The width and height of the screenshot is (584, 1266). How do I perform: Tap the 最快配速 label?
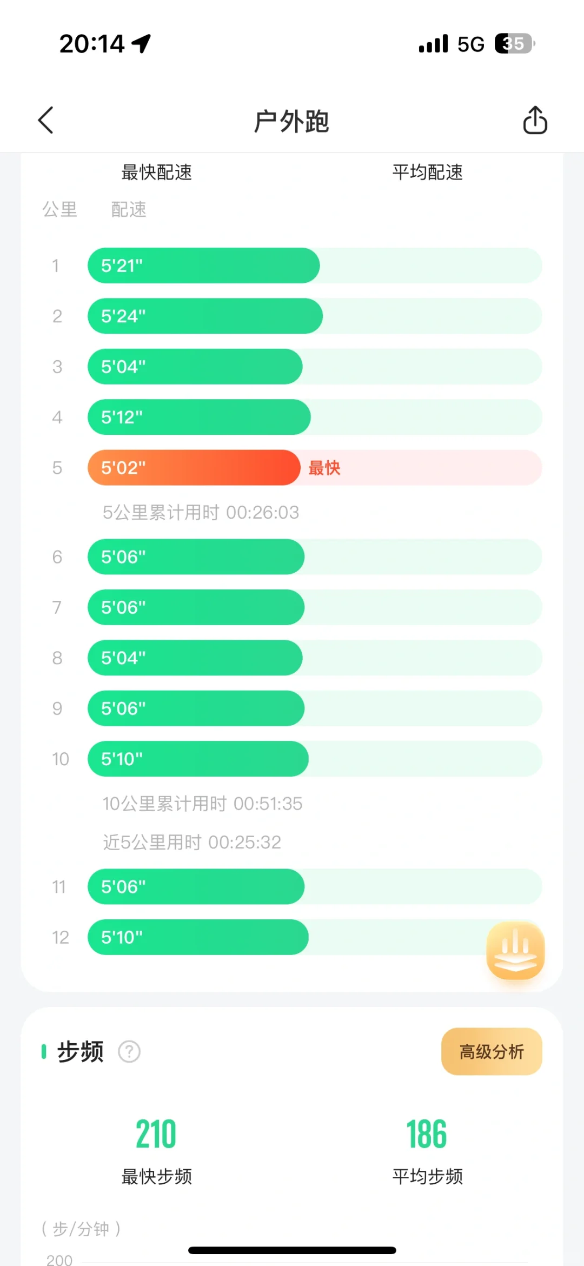[157, 173]
